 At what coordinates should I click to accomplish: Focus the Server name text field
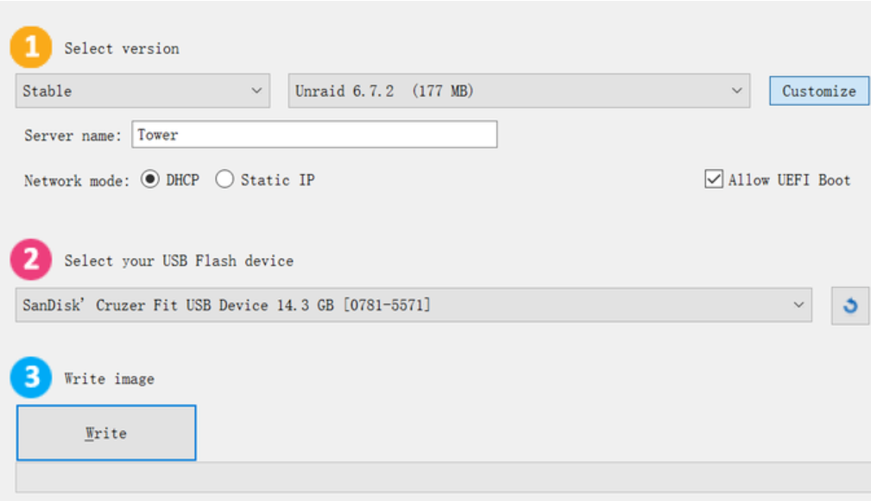[x=314, y=135]
